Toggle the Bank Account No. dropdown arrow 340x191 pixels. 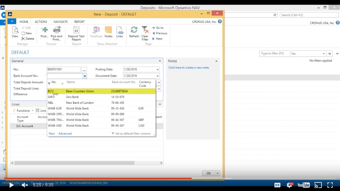point(85,76)
